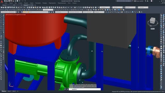Click Redo in the standard toolbar row

point(24,7)
